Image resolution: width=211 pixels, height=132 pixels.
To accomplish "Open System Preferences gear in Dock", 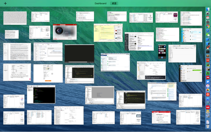I will 208,22.
